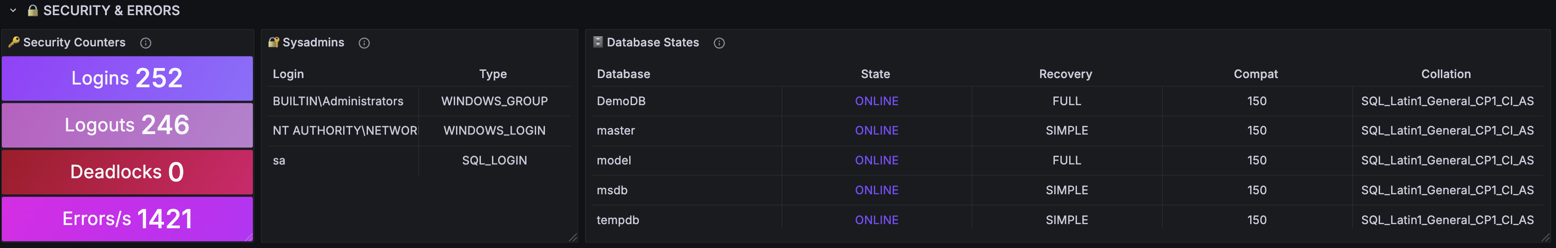Click the key icon in Security Counters title
1556x248 pixels.
click(x=13, y=42)
